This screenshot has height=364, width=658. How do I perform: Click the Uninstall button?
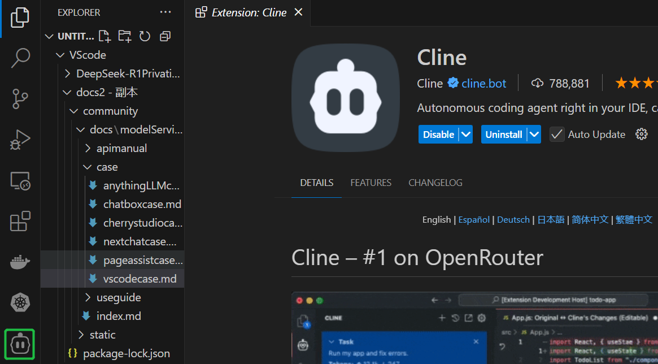coord(503,135)
